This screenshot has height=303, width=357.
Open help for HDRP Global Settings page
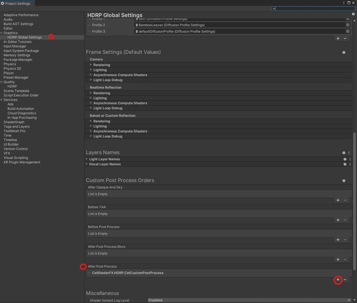pos(353,14)
